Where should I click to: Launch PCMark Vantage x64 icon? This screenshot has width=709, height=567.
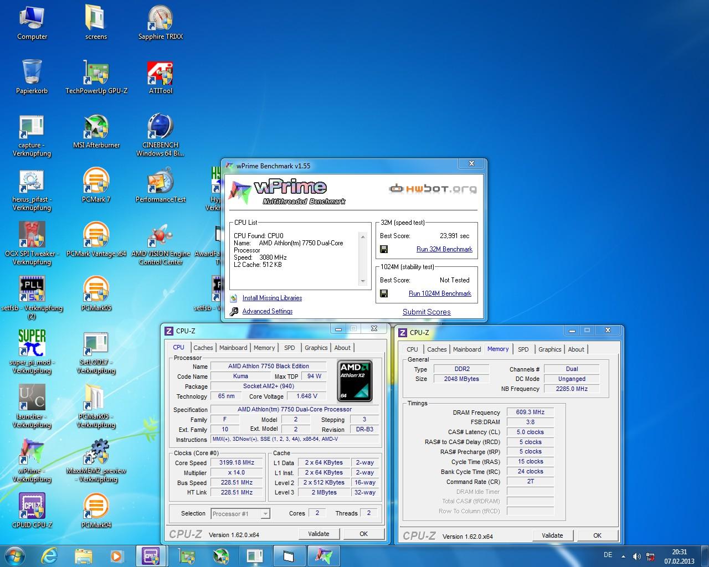coord(96,239)
